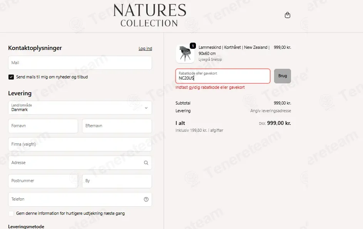Screen dimensions: 363x229
Task: Open the phone field help question icon
Action: [x=146, y=199]
